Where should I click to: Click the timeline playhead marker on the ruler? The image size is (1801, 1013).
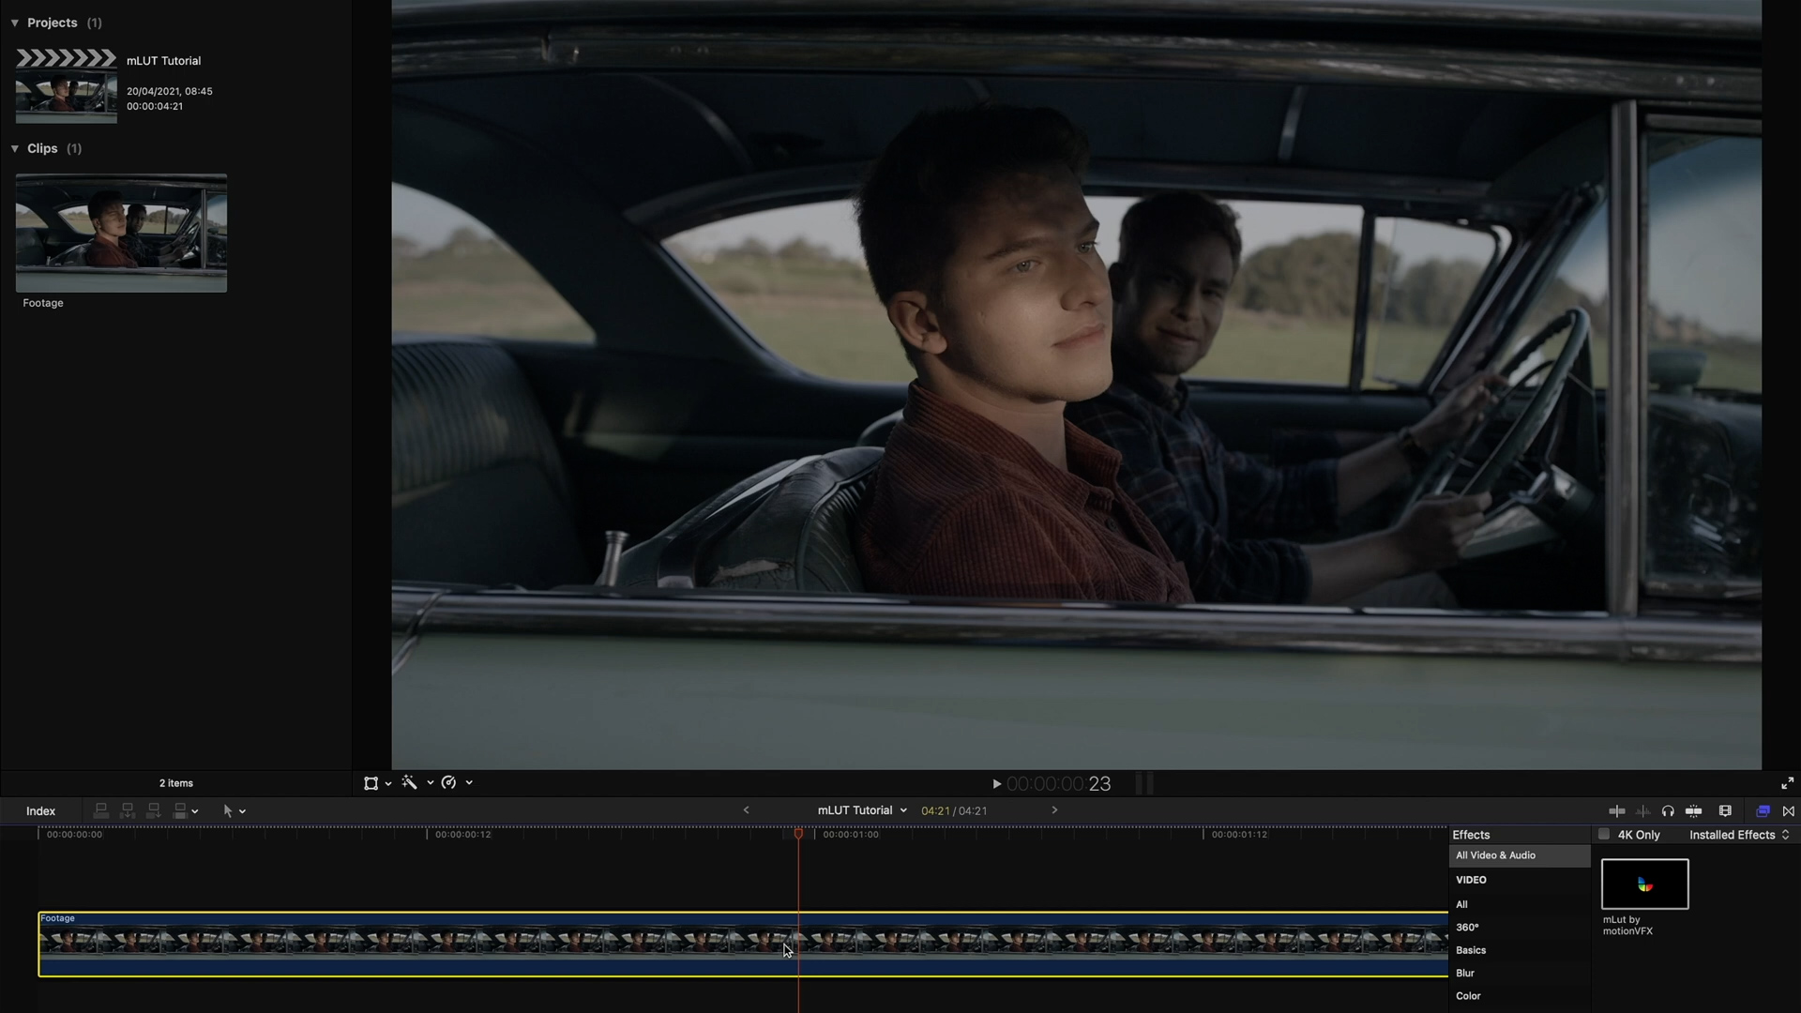click(x=798, y=833)
